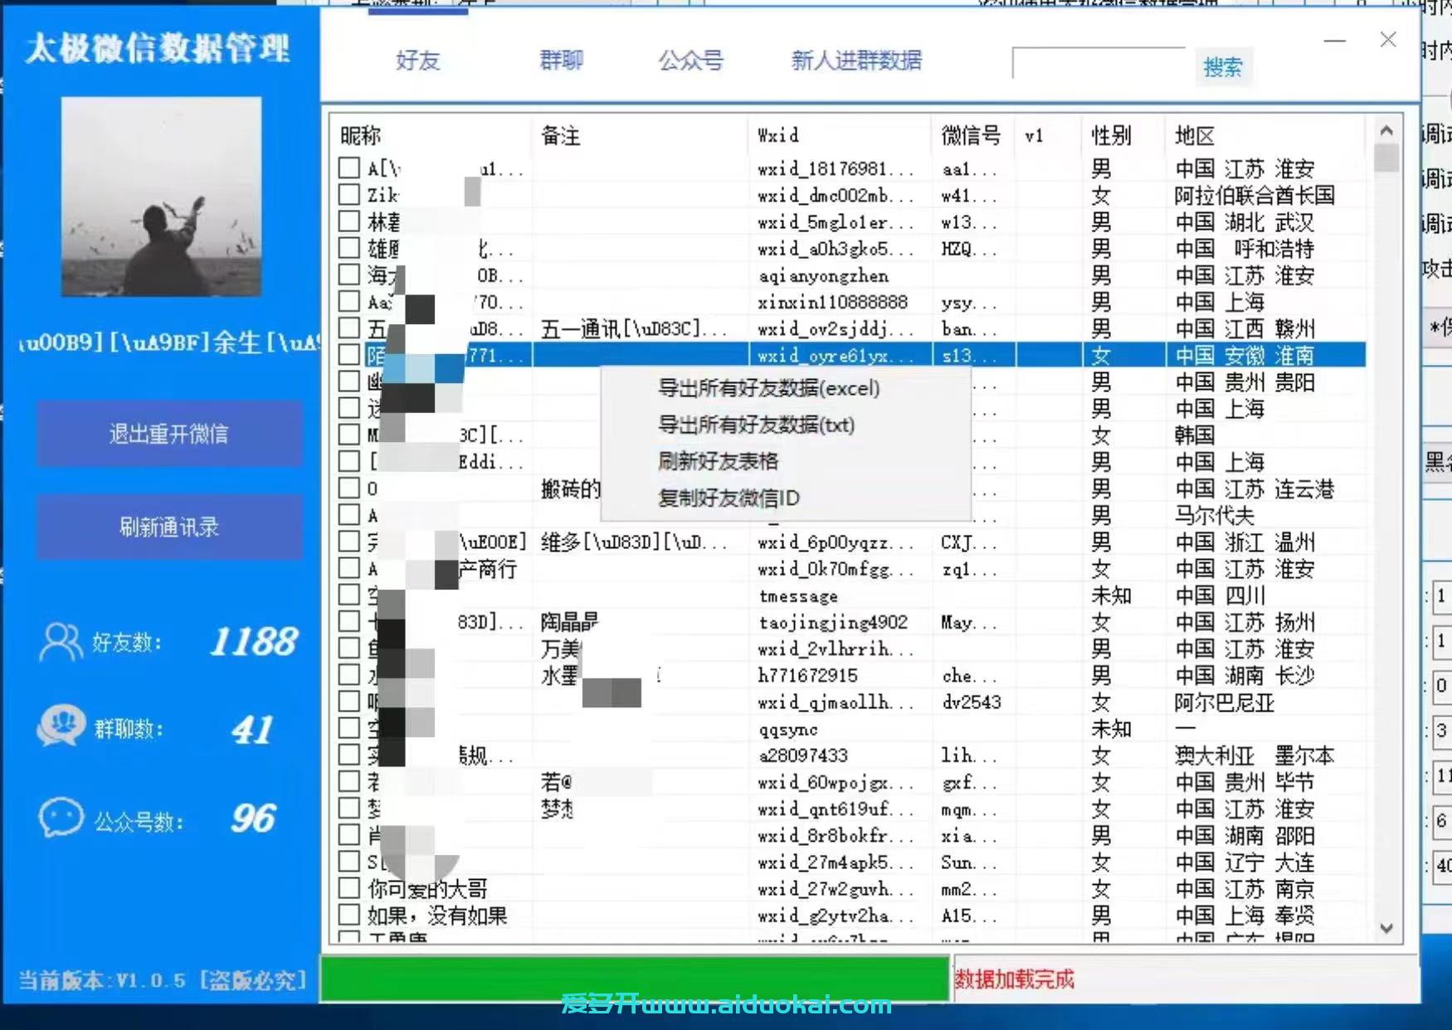Click the 微信号 column header
This screenshot has height=1030, width=1452.
(971, 135)
